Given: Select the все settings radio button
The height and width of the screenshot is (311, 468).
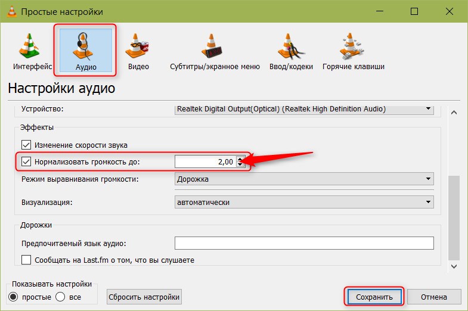Looking at the screenshot, I should pos(60,297).
